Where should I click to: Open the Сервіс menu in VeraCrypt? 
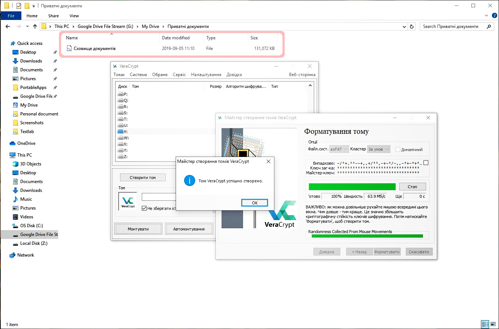179,75
